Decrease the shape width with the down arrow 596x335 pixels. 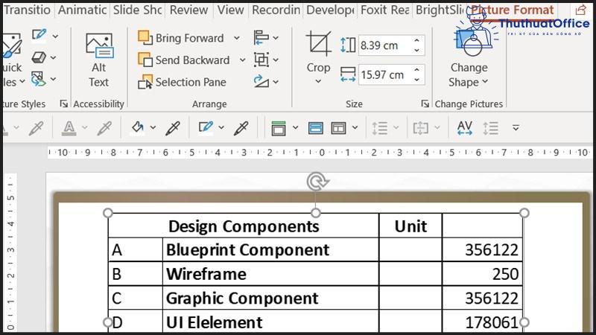[416, 80]
